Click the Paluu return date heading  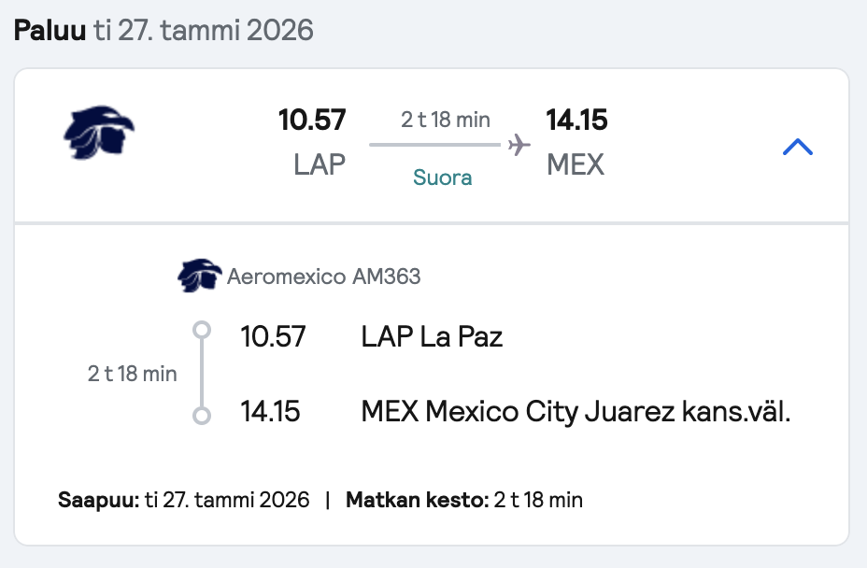pyautogui.click(x=163, y=30)
